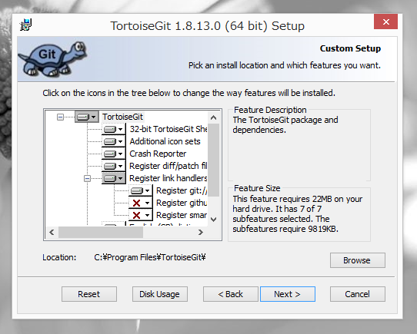Select the Crash Reporter tree item
Viewport: 417px width, 334px height.
(158, 154)
